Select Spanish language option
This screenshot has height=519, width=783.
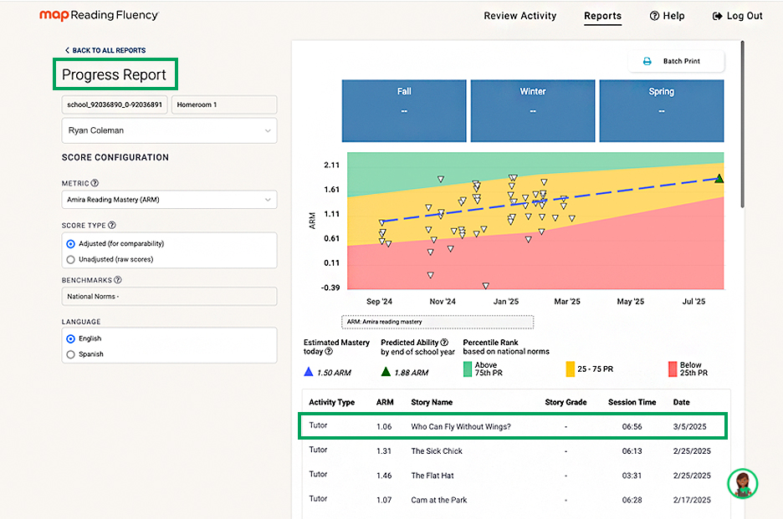click(x=70, y=354)
